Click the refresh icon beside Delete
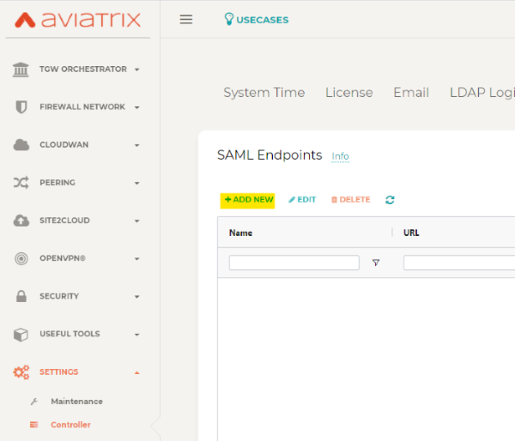Image resolution: width=515 pixels, height=441 pixels. coord(390,200)
